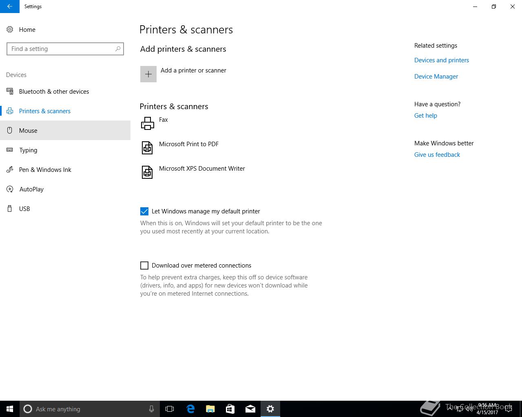
Task: Click the Give us feedback link
Action: (437, 155)
